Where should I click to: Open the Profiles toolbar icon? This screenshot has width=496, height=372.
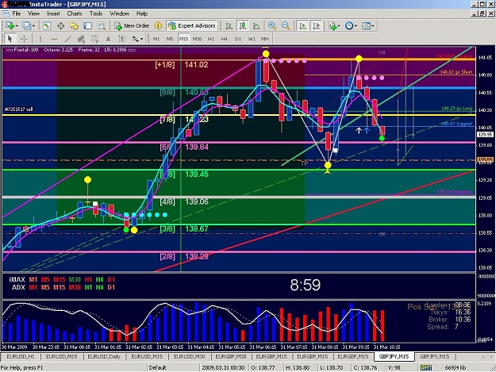pyautogui.click(x=26, y=25)
